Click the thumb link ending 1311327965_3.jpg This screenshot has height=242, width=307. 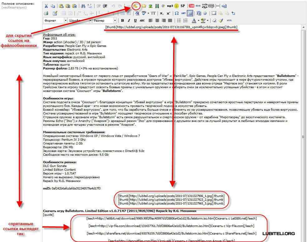click(x=171, y=203)
